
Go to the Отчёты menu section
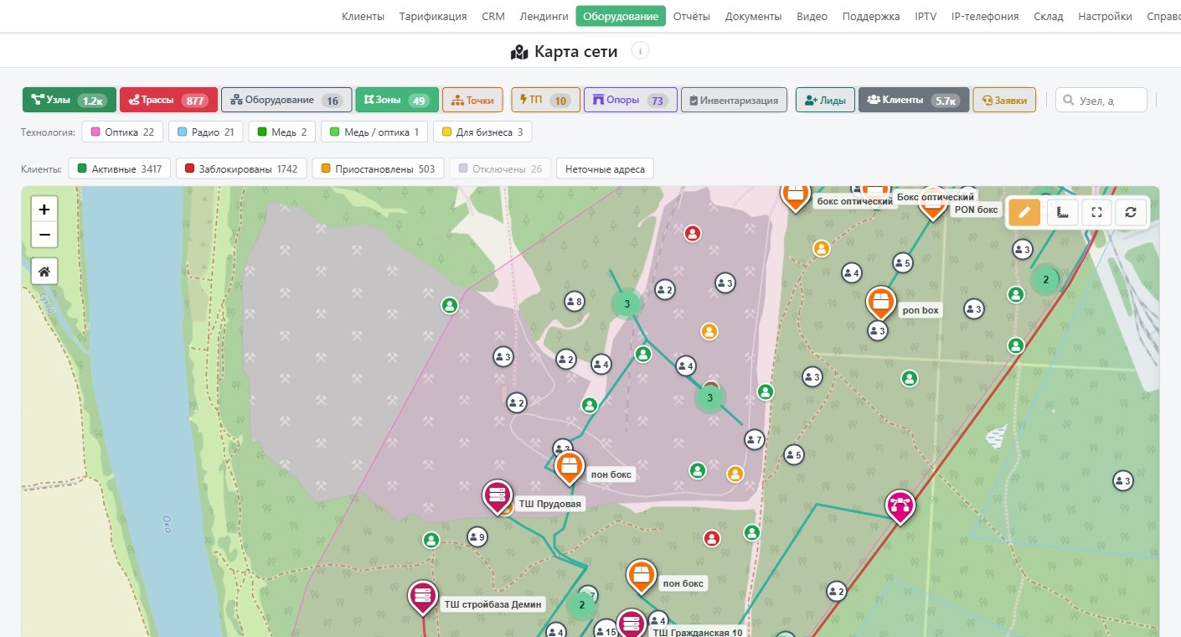[692, 16]
